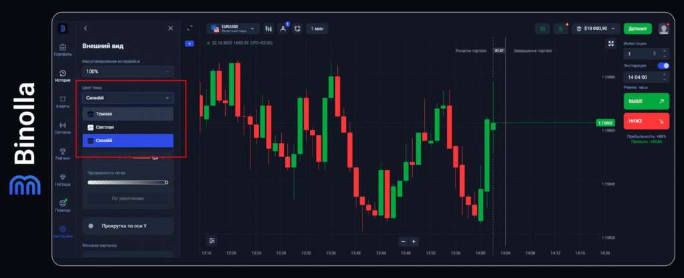Click the Инвестиции amount input field
Screen dimensions: 684x278
click(641, 53)
